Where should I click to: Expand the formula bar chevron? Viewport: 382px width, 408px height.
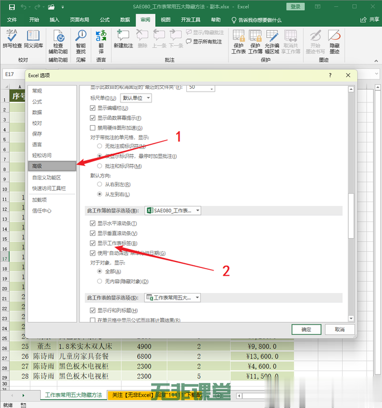(x=377, y=74)
